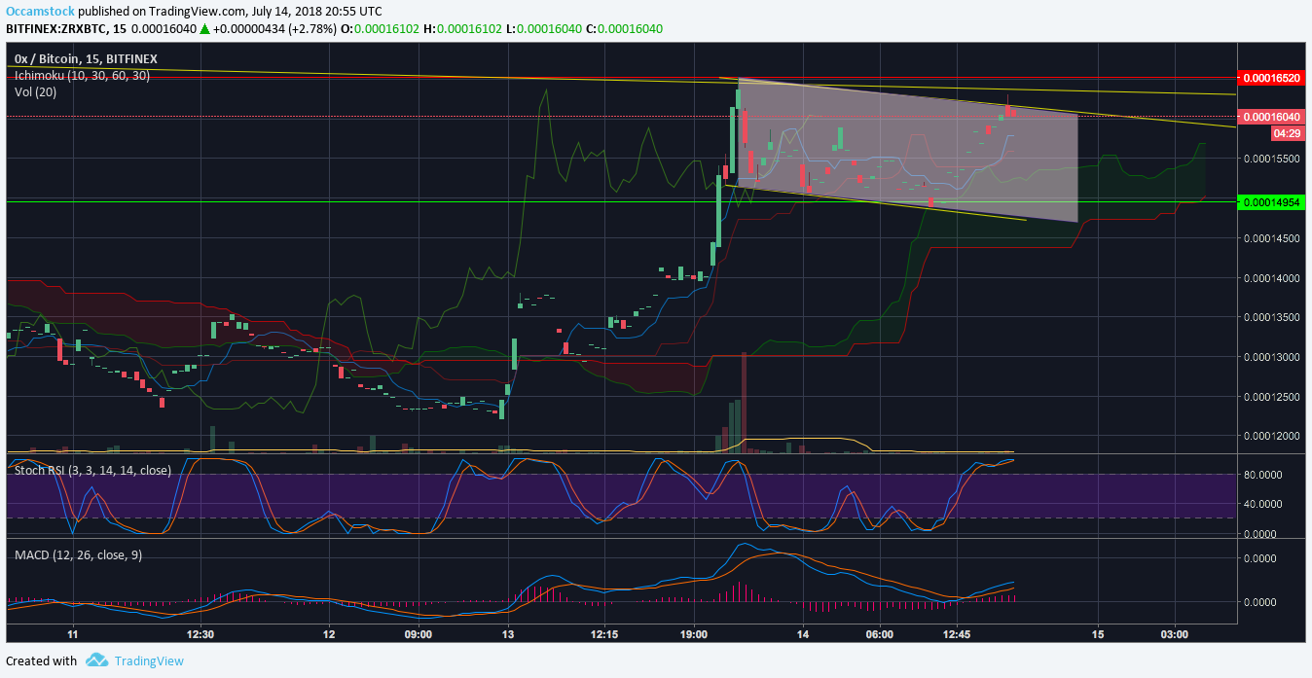Click the date 15 on time axis
The height and width of the screenshot is (678, 1312).
(x=1097, y=634)
